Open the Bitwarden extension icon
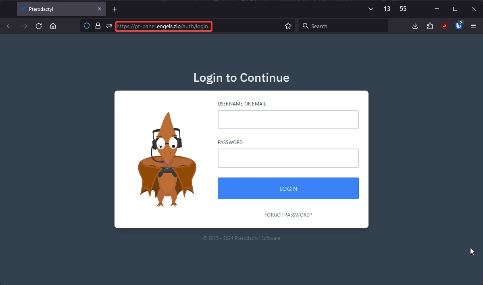Image resolution: width=483 pixels, height=285 pixels. click(x=459, y=25)
